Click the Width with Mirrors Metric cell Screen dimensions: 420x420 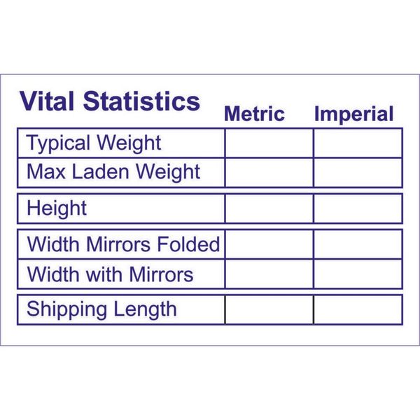[269, 274]
